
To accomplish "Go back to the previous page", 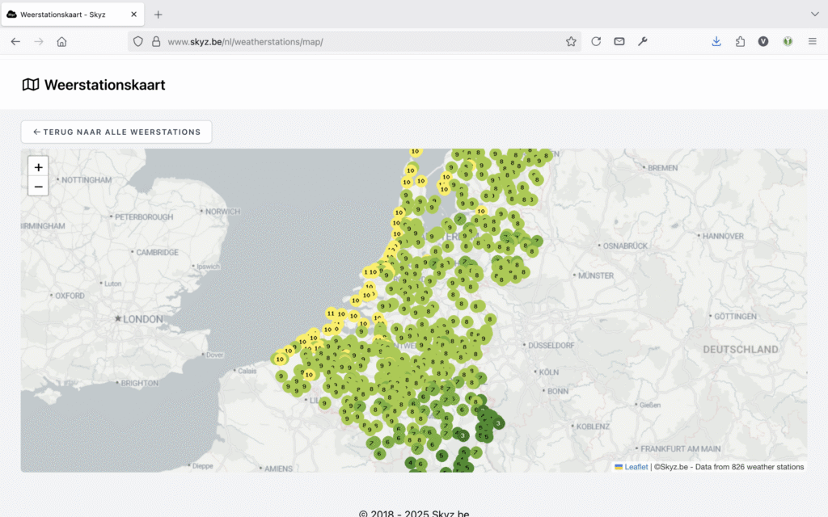I will click(x=15, y=41).
